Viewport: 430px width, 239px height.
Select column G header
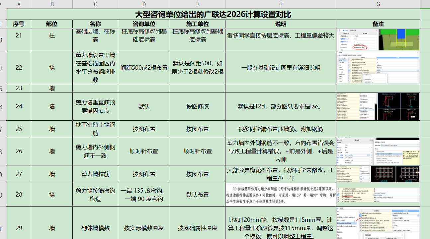click(378, 4)
